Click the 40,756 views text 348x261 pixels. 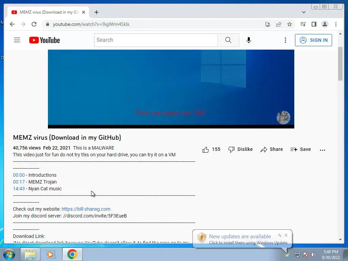click(27, 148)
